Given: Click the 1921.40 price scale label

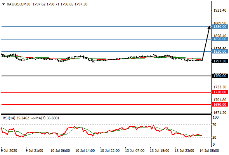Looking at the screenshot, I should pyautogui.click(x=220, y=10).
